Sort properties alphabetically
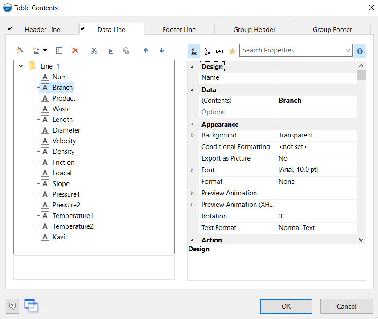 (x=207, y=51)
